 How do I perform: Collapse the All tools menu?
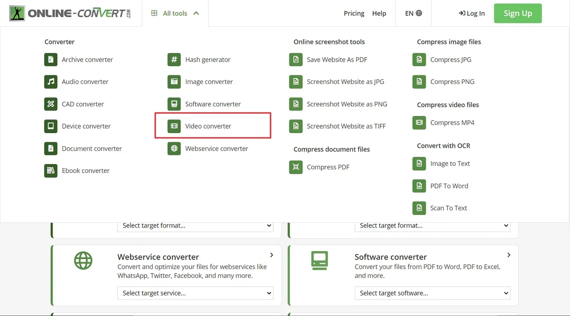click(175, 13)
